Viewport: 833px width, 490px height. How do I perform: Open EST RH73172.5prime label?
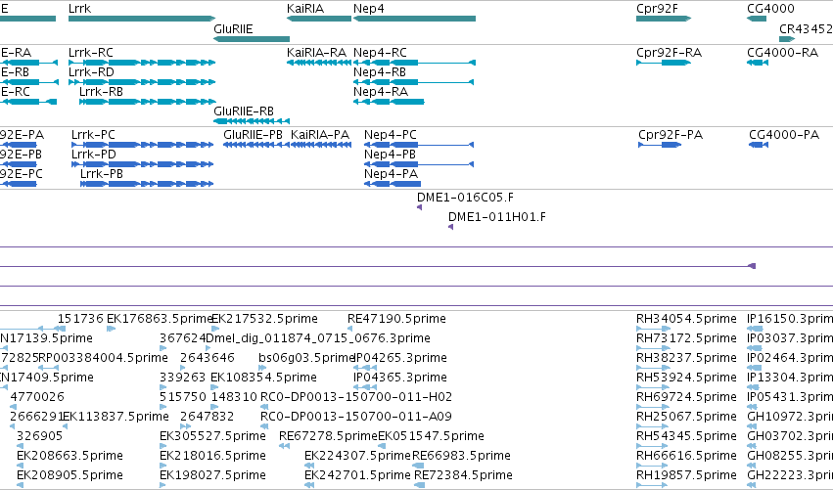(686, 338)
